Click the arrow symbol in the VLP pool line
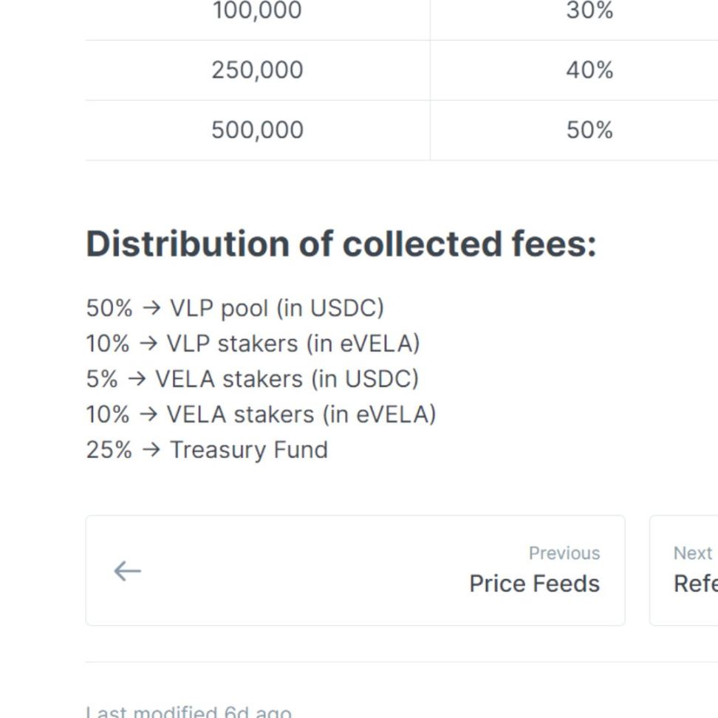718x718 pixels. [x=151, y=308]
